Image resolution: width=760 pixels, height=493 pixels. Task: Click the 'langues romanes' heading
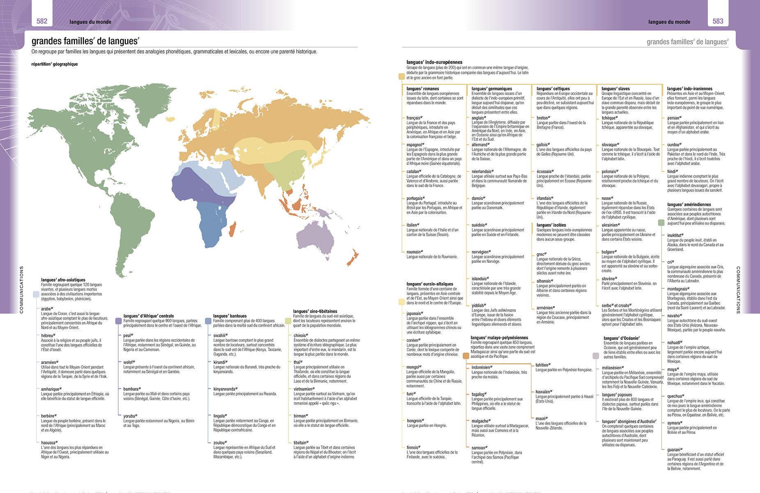[x=422, y=89]
